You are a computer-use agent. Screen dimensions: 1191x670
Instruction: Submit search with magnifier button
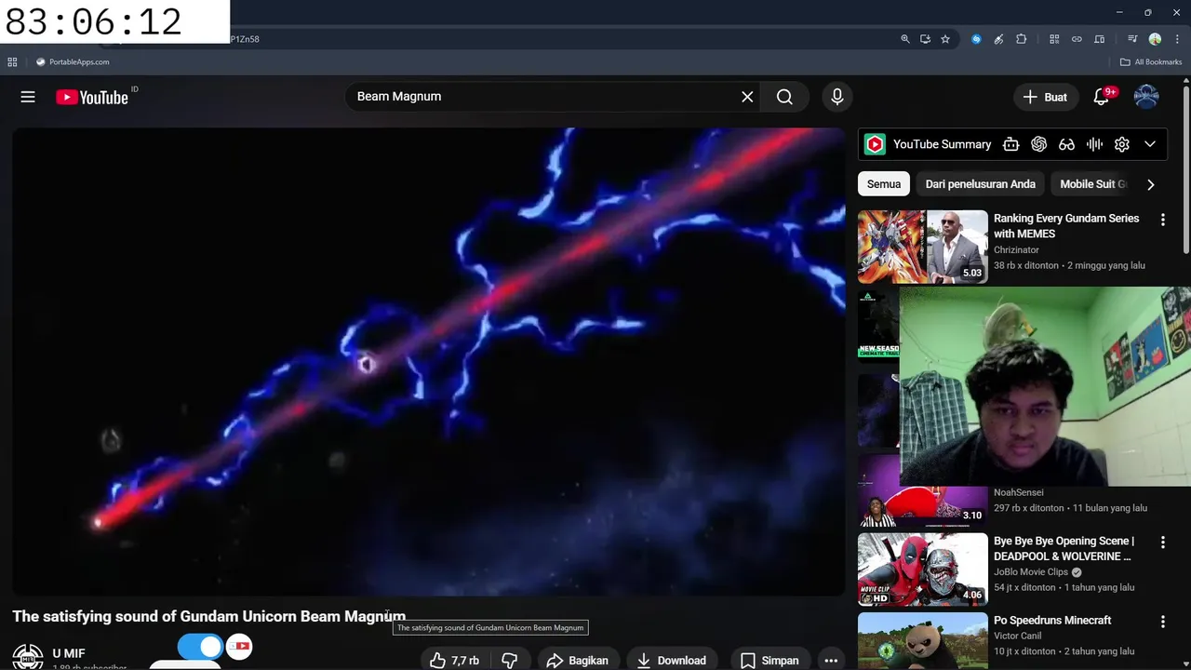click(x=784, y=97)
